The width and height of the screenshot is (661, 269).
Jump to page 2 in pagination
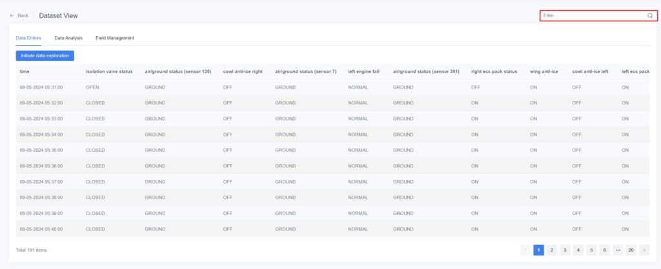click(552, 250)
